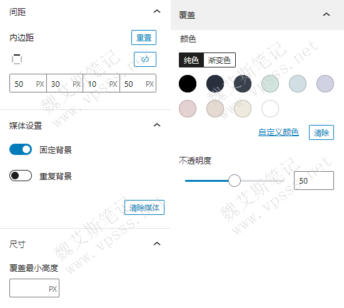This screenshot has width=344, height=308.
Task: Pick the pale pink swatch
Action: click(x=188, y=109)
